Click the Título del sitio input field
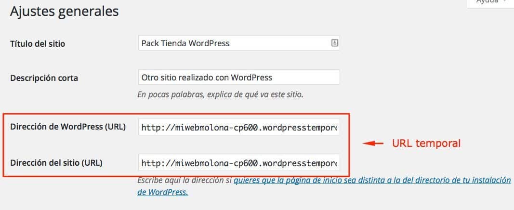The height and width of the screenshot is (210, 514). [239, 43]
